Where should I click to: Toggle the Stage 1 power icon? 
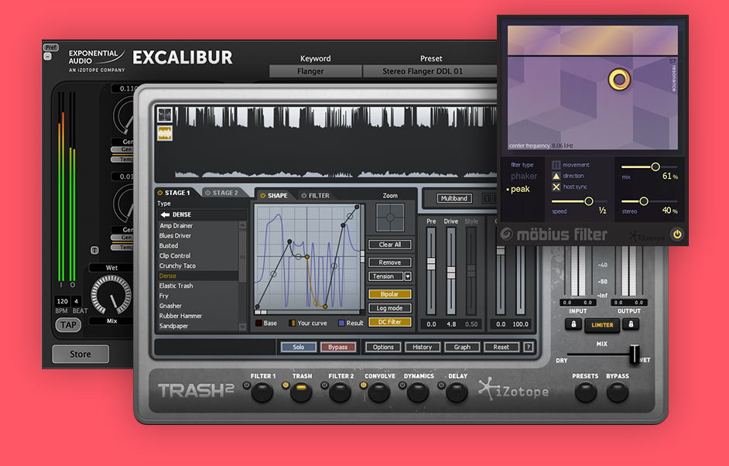(x=160, y=193)
